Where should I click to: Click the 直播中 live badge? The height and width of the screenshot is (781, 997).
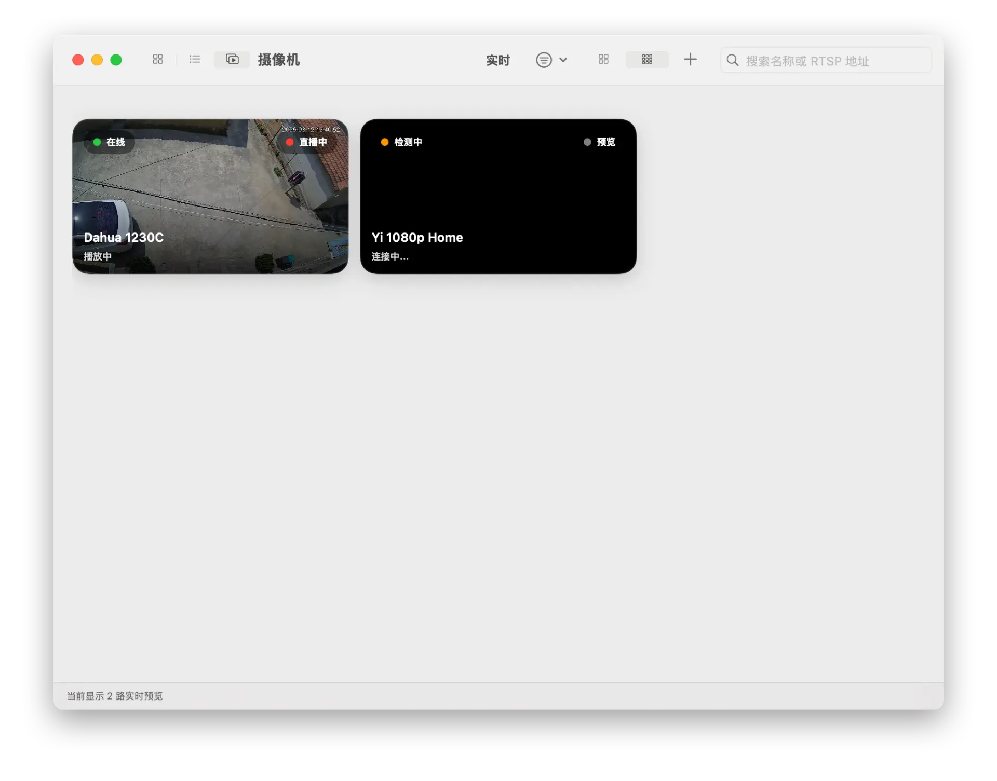pos(307,142)
